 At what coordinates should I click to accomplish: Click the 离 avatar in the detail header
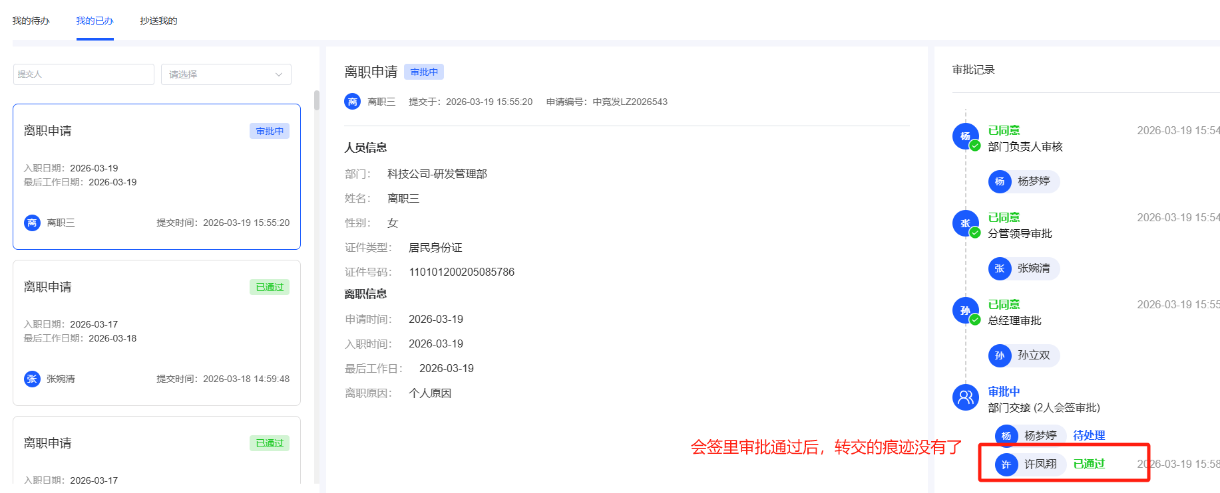click(352, 102)
